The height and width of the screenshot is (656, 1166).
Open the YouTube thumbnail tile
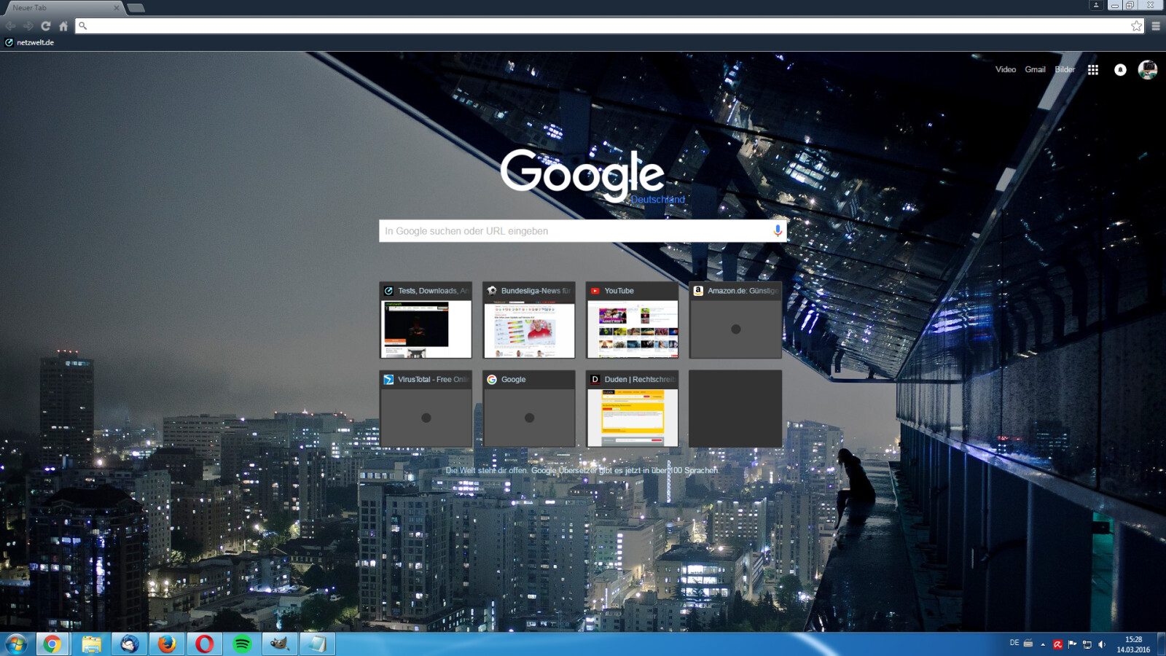632,321
